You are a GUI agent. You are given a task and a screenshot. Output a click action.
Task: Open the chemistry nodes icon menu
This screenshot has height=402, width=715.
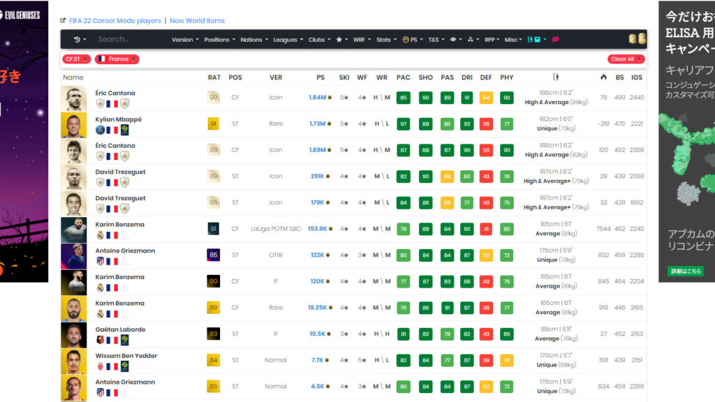tap(473, 40)
